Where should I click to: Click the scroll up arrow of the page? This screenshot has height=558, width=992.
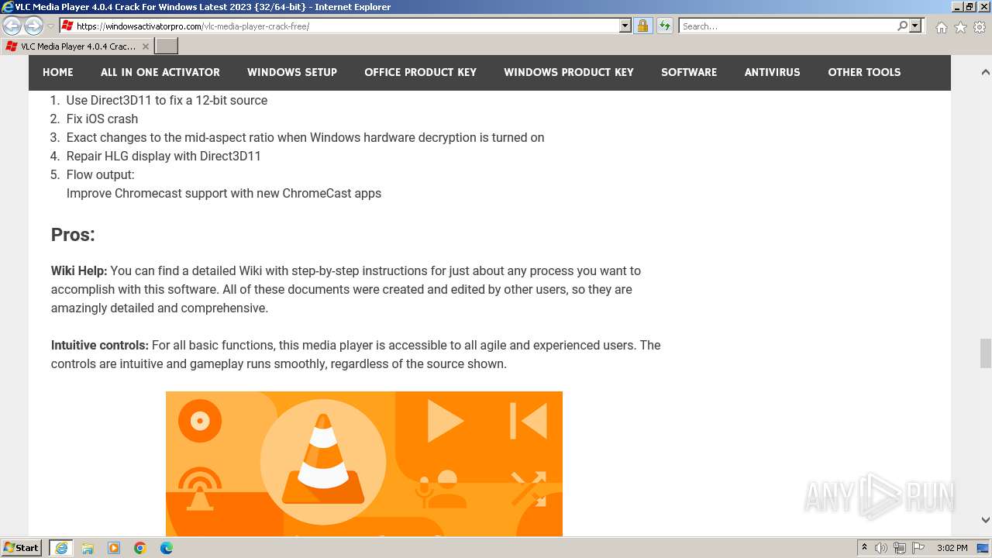(x=985, y=72)
